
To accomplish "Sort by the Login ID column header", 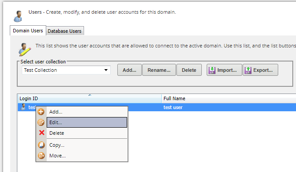I will 90,98.
